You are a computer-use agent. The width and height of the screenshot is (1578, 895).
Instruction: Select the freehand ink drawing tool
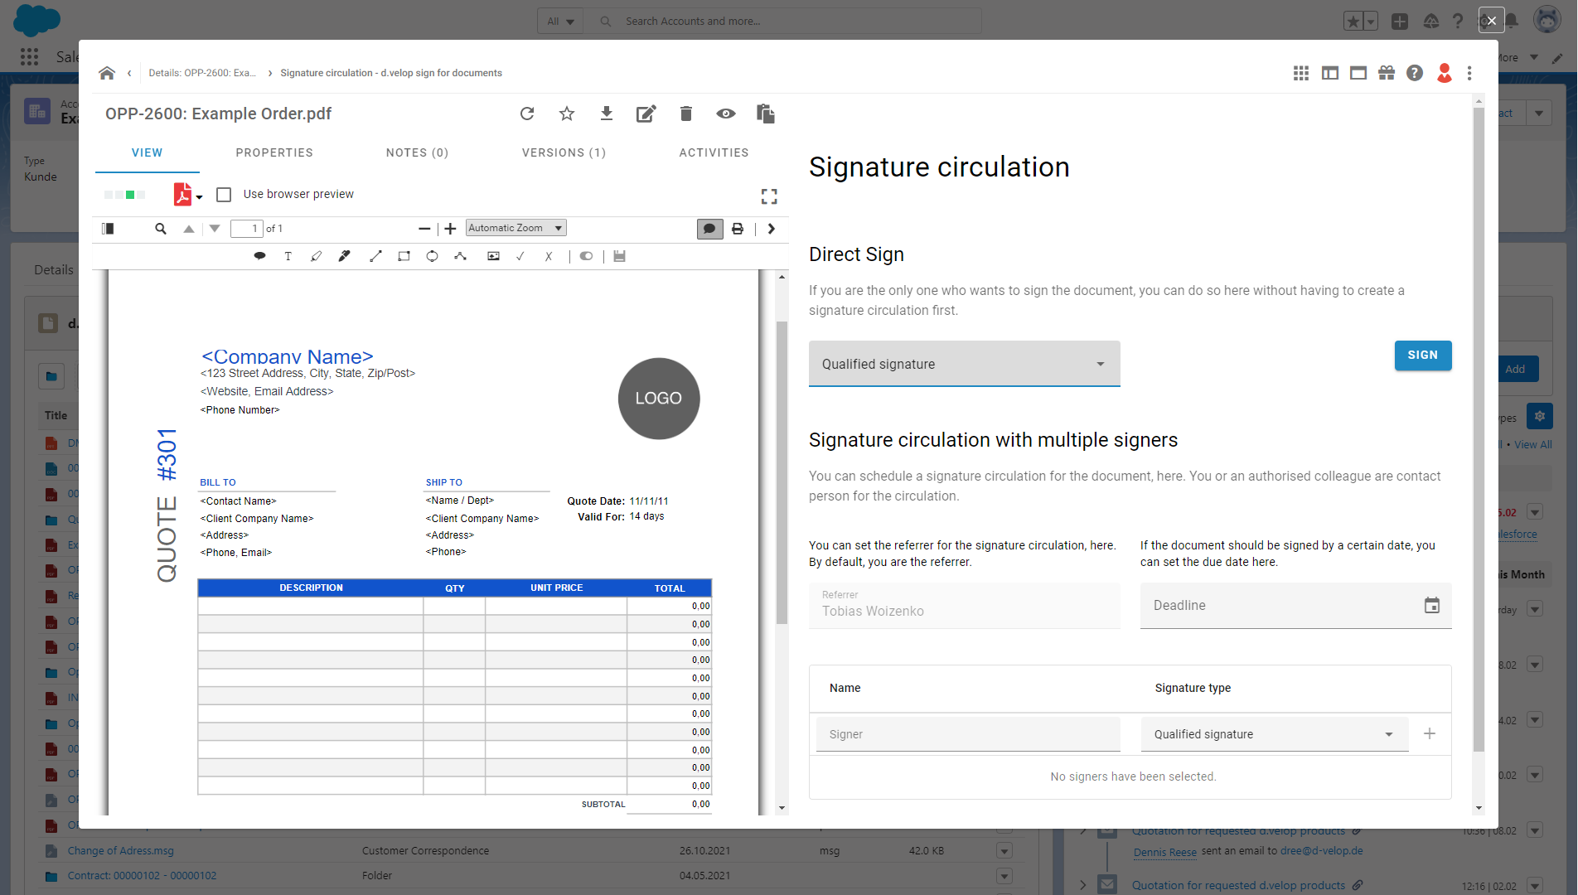coord(345,256)
